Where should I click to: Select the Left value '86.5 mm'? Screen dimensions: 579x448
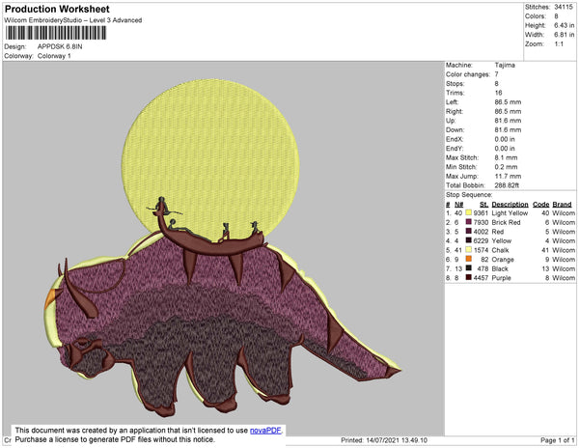508,102
